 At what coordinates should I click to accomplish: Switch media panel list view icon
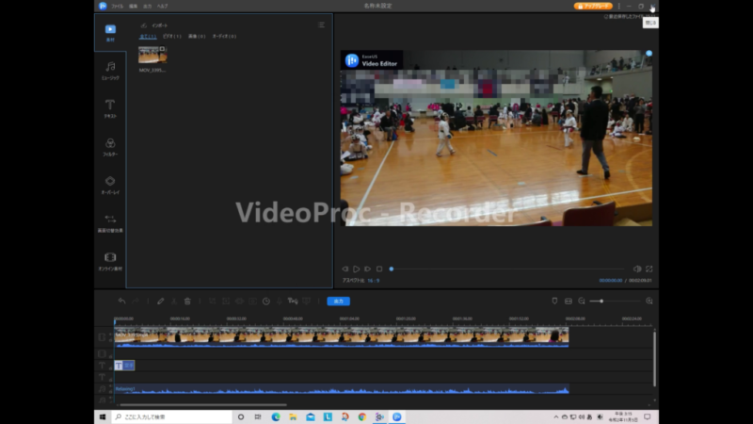(x=321, y=25)
